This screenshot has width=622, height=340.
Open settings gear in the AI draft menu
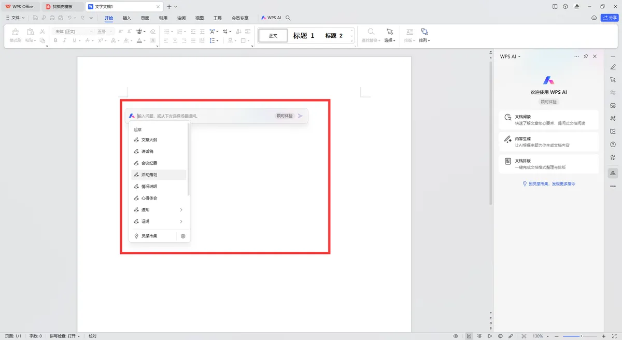pos(183,236)
